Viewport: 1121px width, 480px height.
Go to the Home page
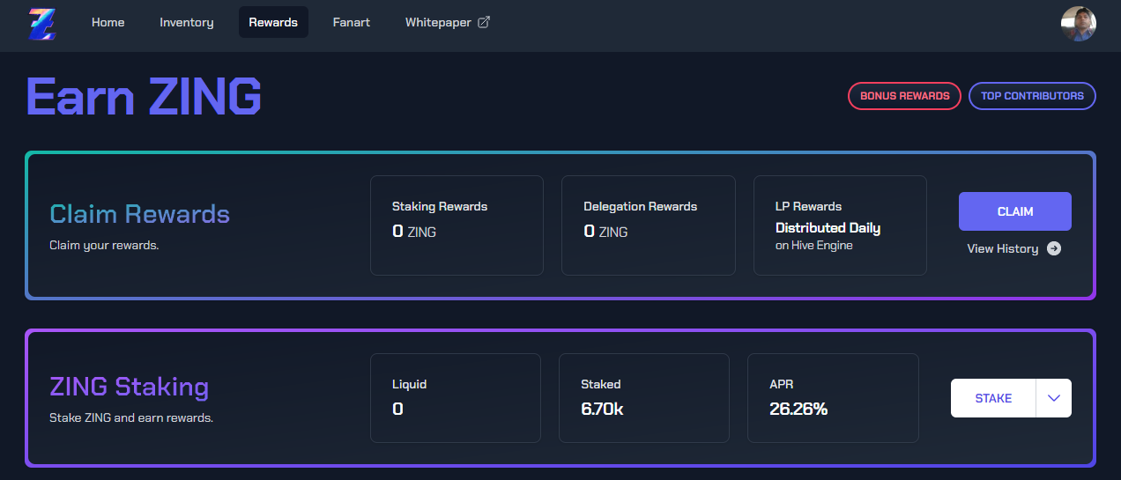click(x=108, y=22)
